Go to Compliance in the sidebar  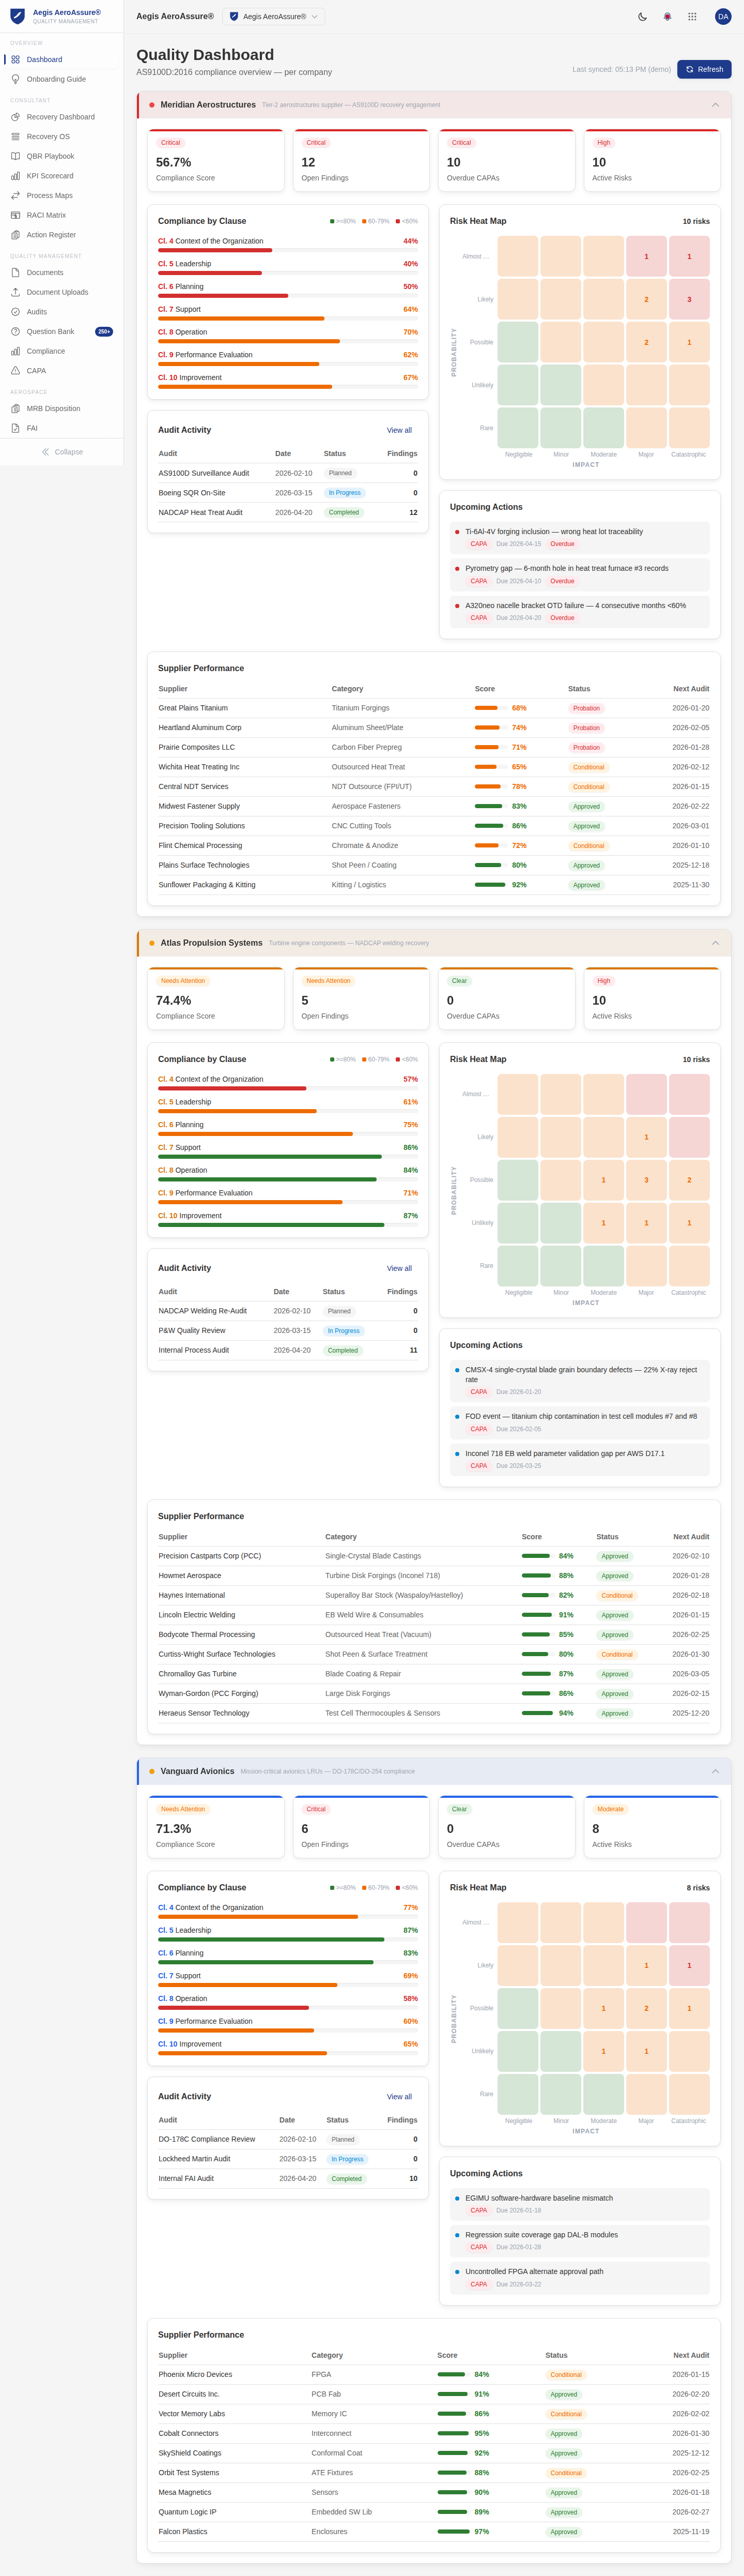point(62,351)
